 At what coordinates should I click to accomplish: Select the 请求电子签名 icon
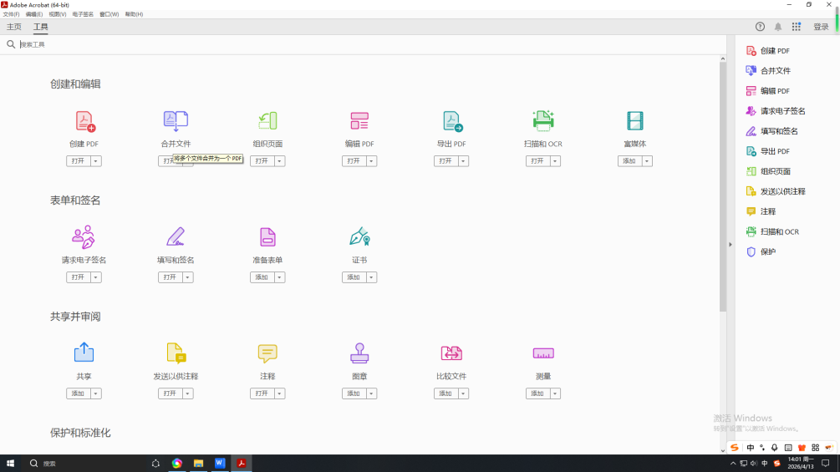84,237
